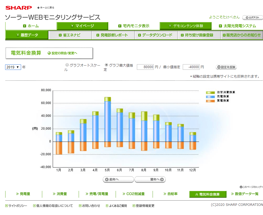Click the arrow icon on 省エネナビ

tap(60, 35)
